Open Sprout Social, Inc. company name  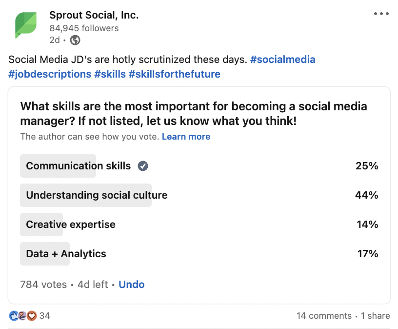[94, 15]
